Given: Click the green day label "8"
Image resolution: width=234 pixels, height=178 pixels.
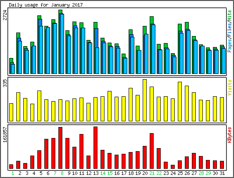Looking at the screenshot, I should click(x=62, y=173).
